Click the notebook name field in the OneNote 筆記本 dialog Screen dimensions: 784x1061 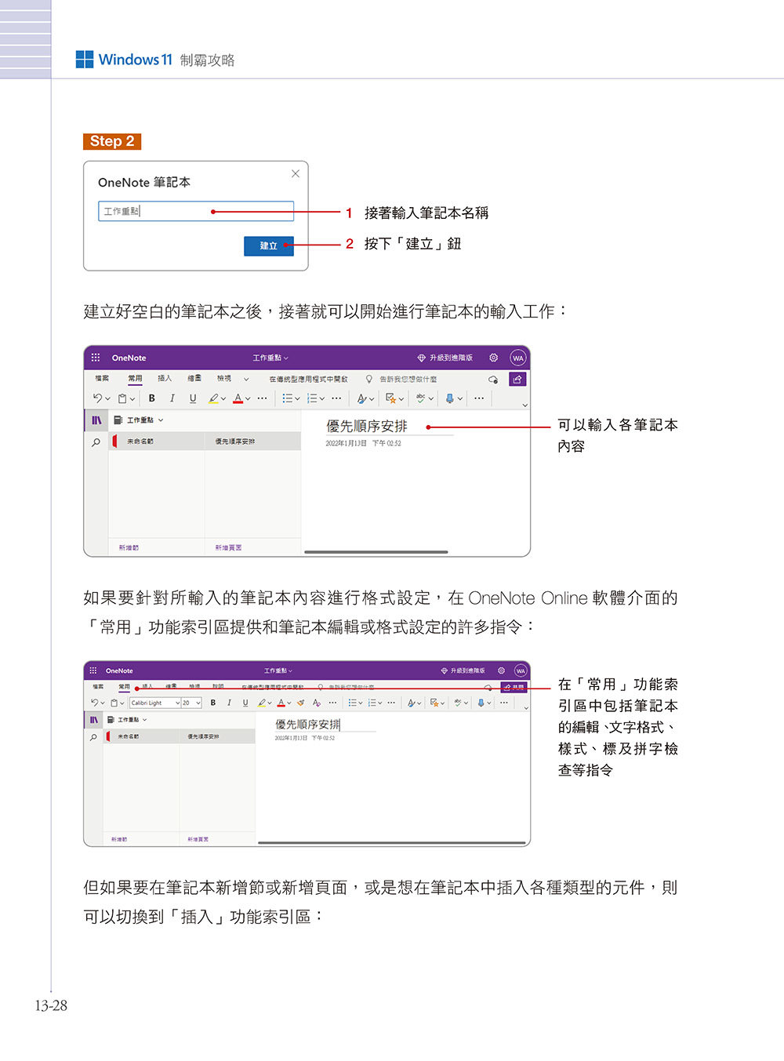click(196, 211)
